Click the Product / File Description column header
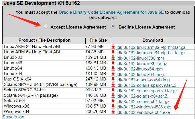Screen dimensions: 195x119 click(x=44, y=40)
